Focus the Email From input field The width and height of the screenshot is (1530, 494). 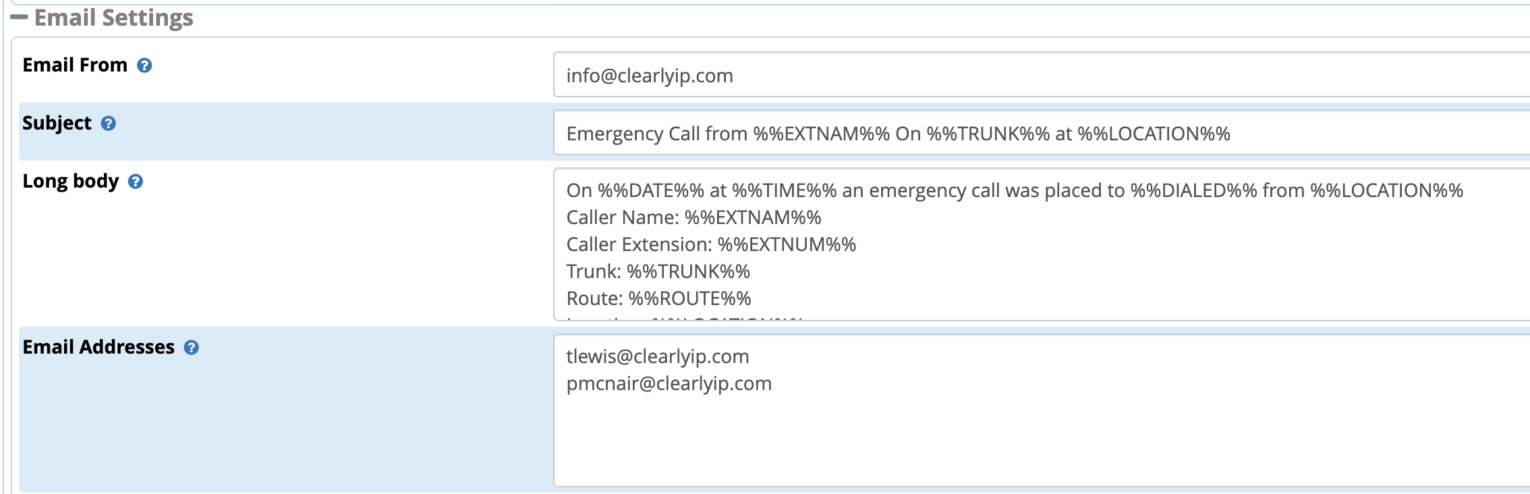point(1042,75)
